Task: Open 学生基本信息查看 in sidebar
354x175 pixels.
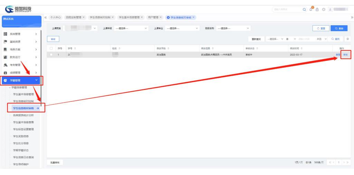Action: (x=23, y=122)
